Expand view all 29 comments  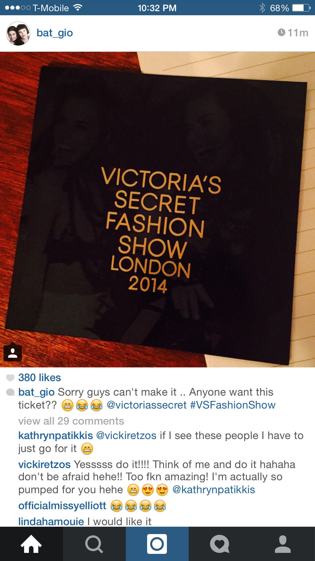(71, 421)
